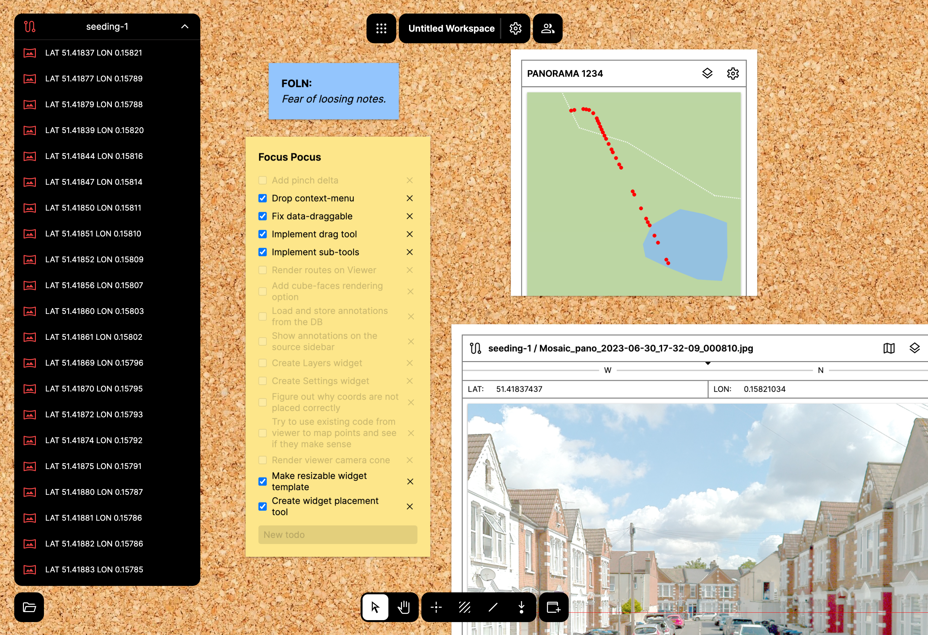The height and width of the screenshot is (635, 928).
Task: Delete the Implement drag tool todo
Action: tap(409, 234)
